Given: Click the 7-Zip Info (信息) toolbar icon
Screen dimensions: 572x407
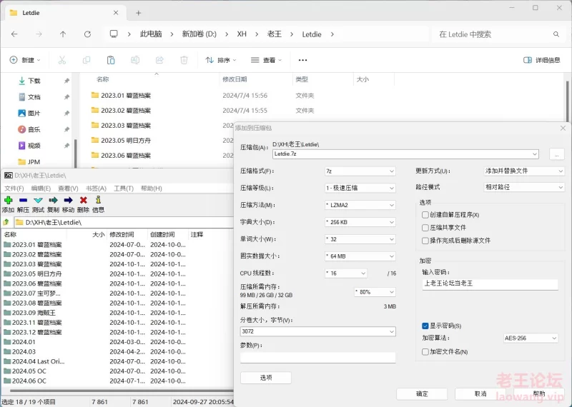Looking at the screenshot, I should 99,201.
